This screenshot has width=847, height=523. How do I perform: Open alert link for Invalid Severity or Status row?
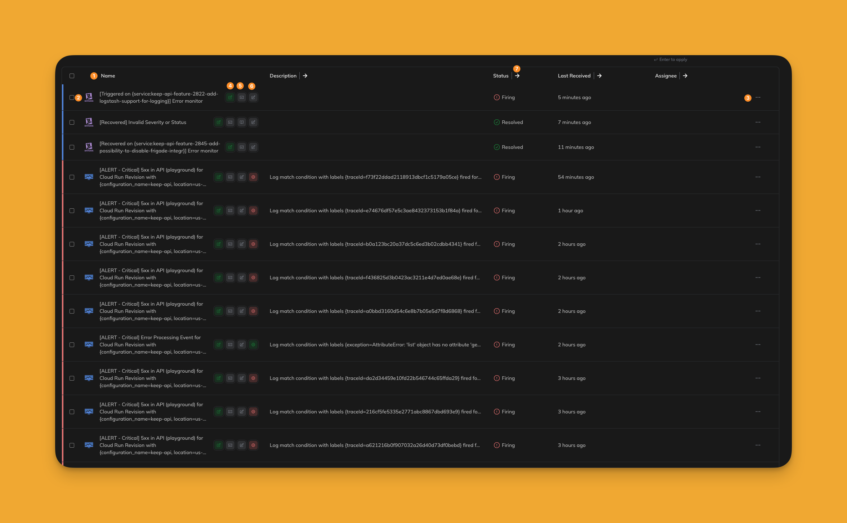(218, 122)
